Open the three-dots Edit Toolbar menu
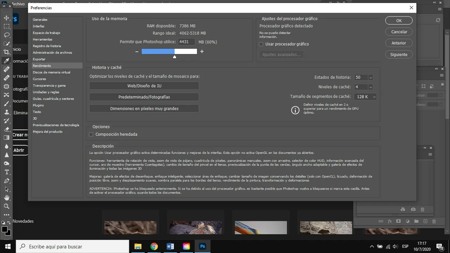Viewport: 450px width, 253px height. (x=6, y=215)
